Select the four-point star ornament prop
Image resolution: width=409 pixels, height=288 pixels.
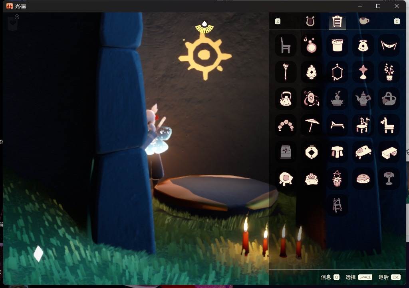pos(363,72)
